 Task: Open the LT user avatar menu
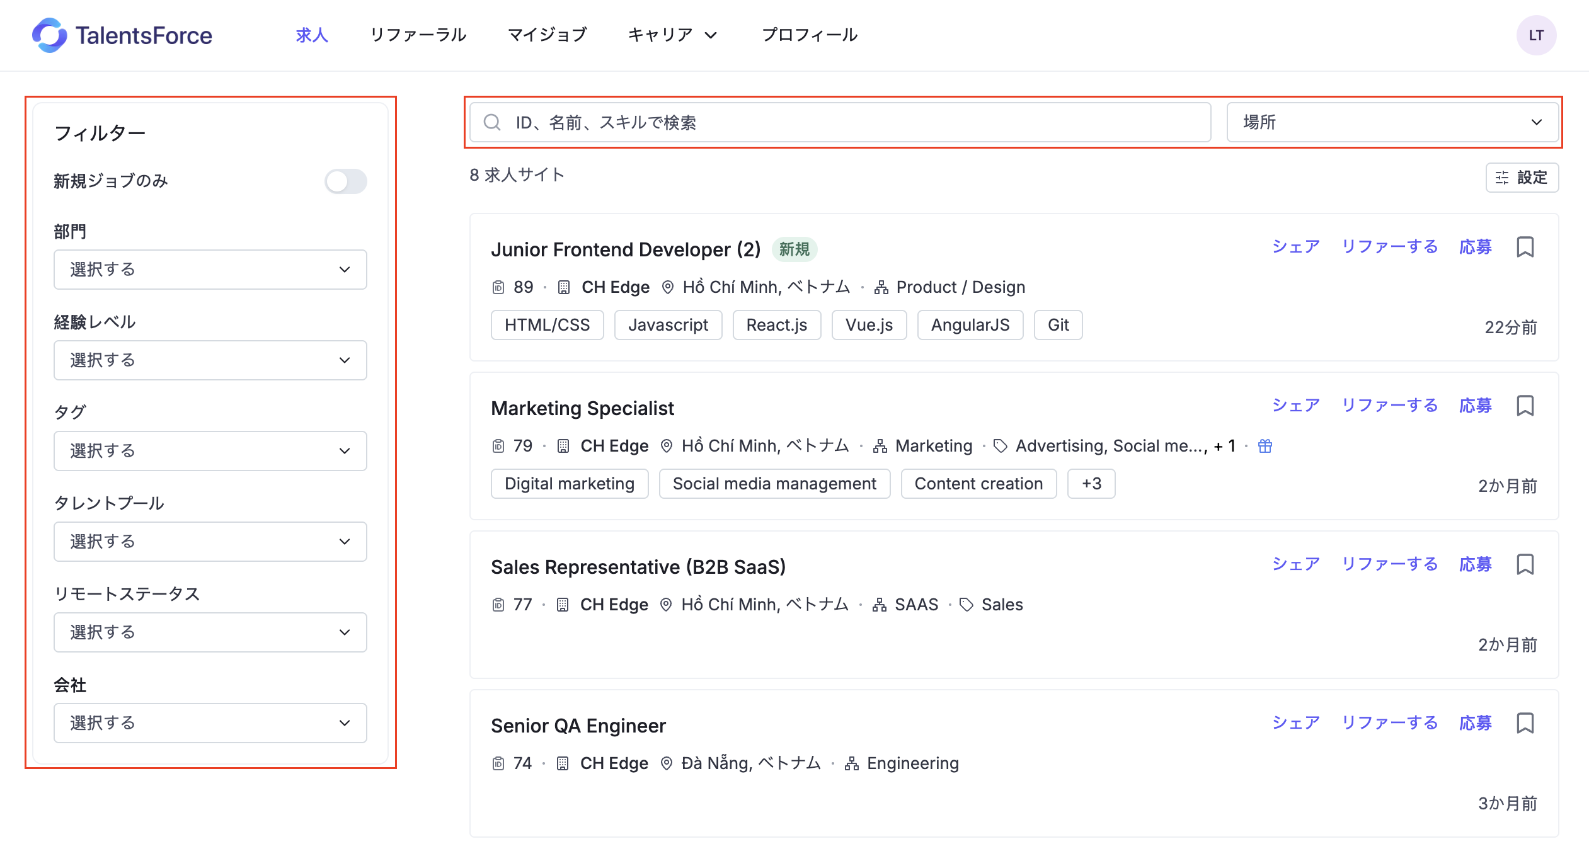[1535, 35]
